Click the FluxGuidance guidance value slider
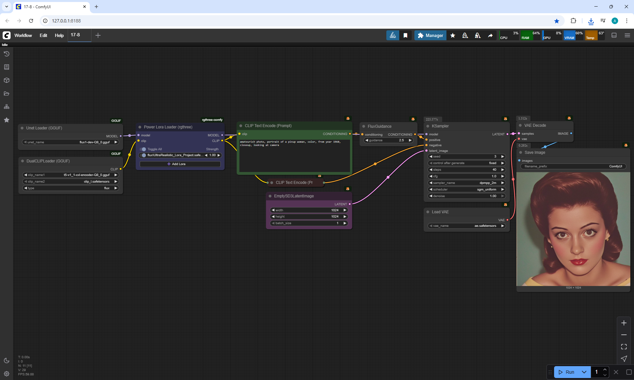Screen dimensions: 634x380 tap(389, 140)
